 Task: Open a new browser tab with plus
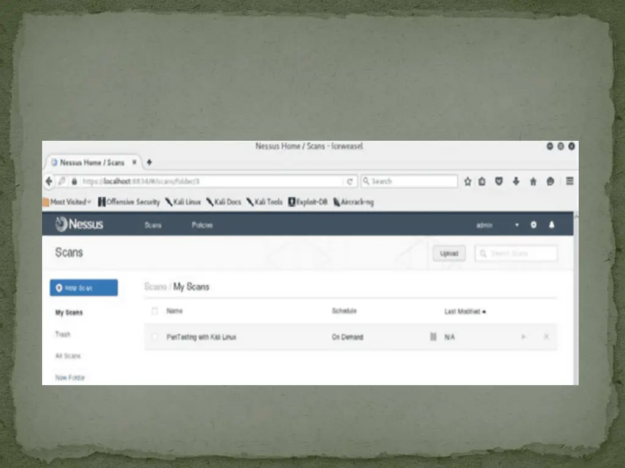149,162
